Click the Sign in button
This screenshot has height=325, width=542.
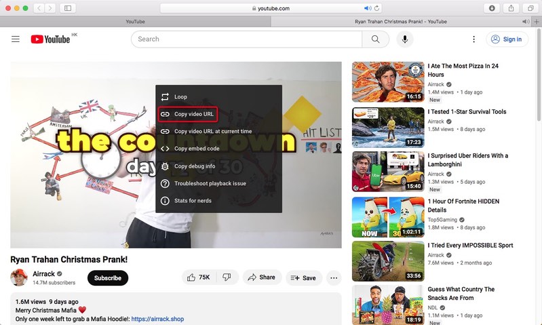[x=507, y=39]
